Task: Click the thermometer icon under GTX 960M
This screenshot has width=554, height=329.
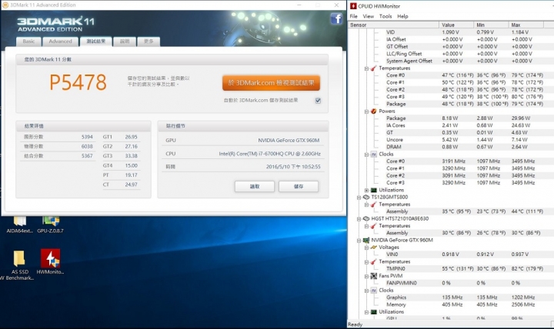Action: click(373, 261)
